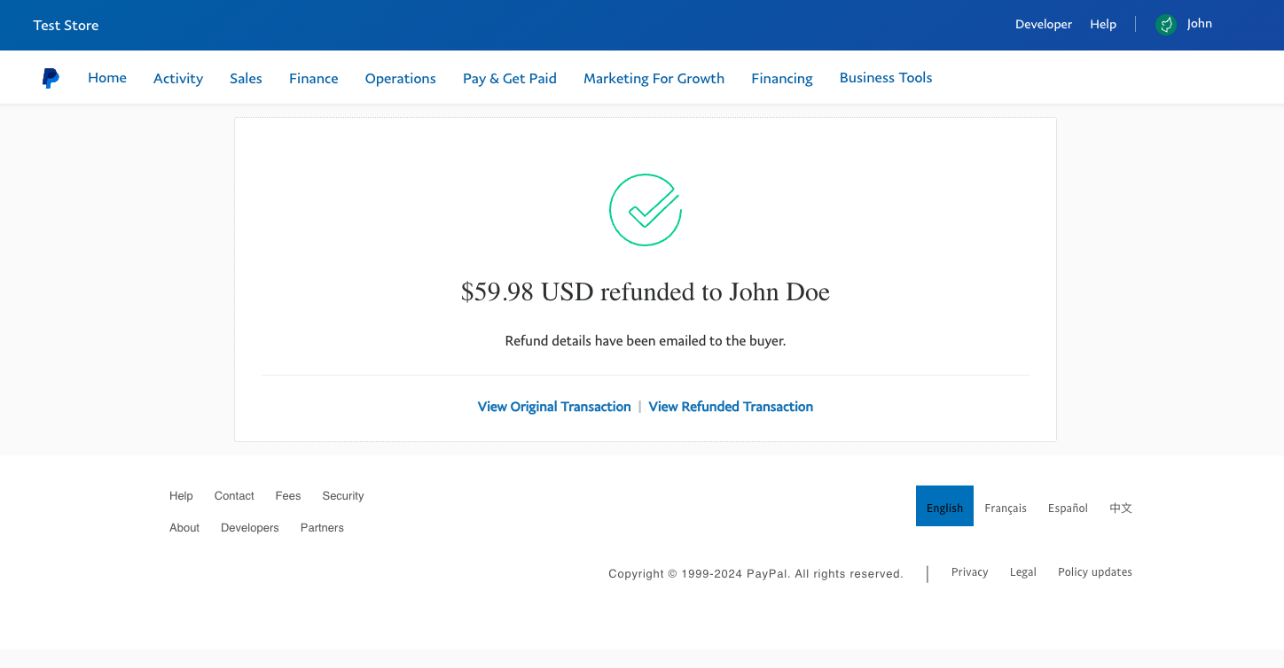
Task: Click View Original Transaction link
Action: pos(554,407)
